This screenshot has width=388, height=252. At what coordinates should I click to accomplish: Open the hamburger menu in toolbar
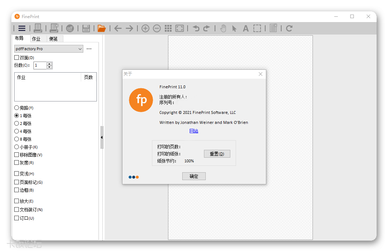[x=22, y=28]
